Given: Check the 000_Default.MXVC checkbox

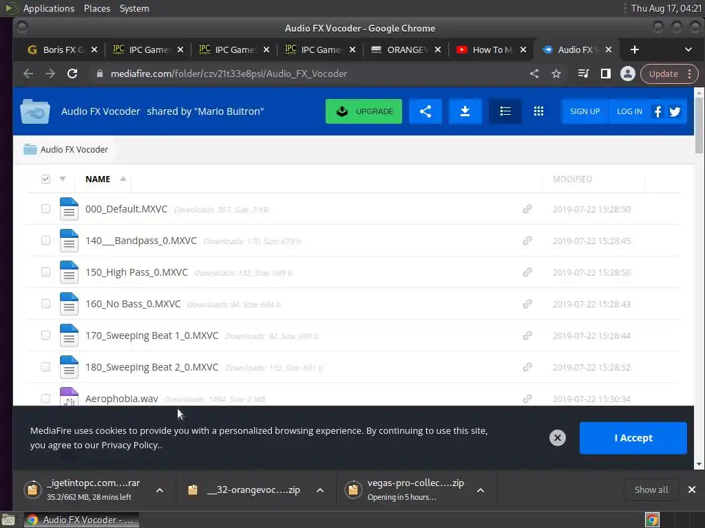Looking at the screenshot, I should pos(45,209).
